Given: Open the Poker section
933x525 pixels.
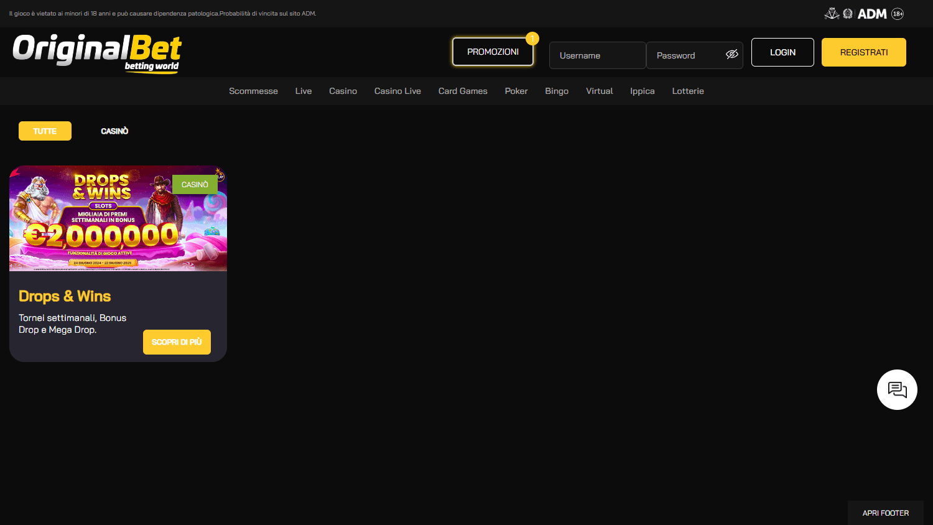Looking at the screenshot, I should [516, 91].
